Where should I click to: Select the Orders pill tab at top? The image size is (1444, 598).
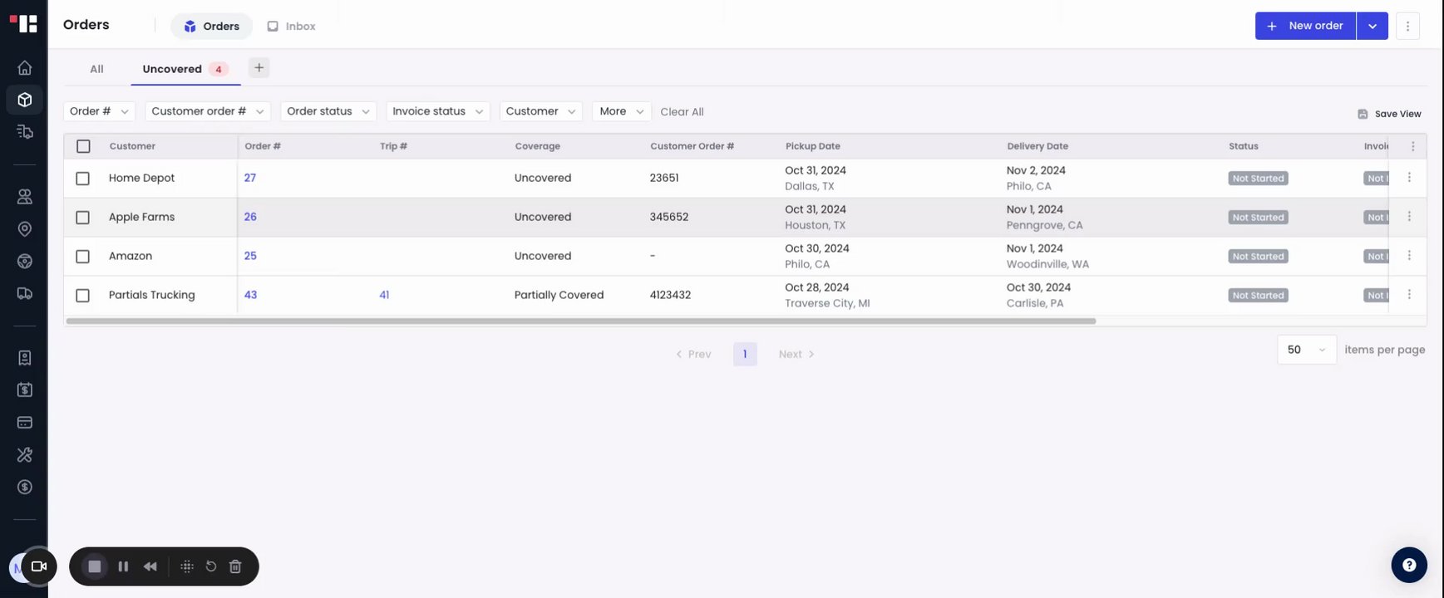tap(211, 26)
